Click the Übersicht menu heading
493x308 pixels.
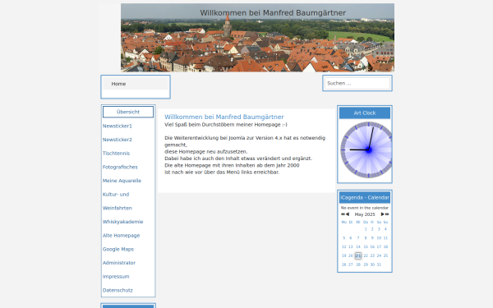point(128,112)
